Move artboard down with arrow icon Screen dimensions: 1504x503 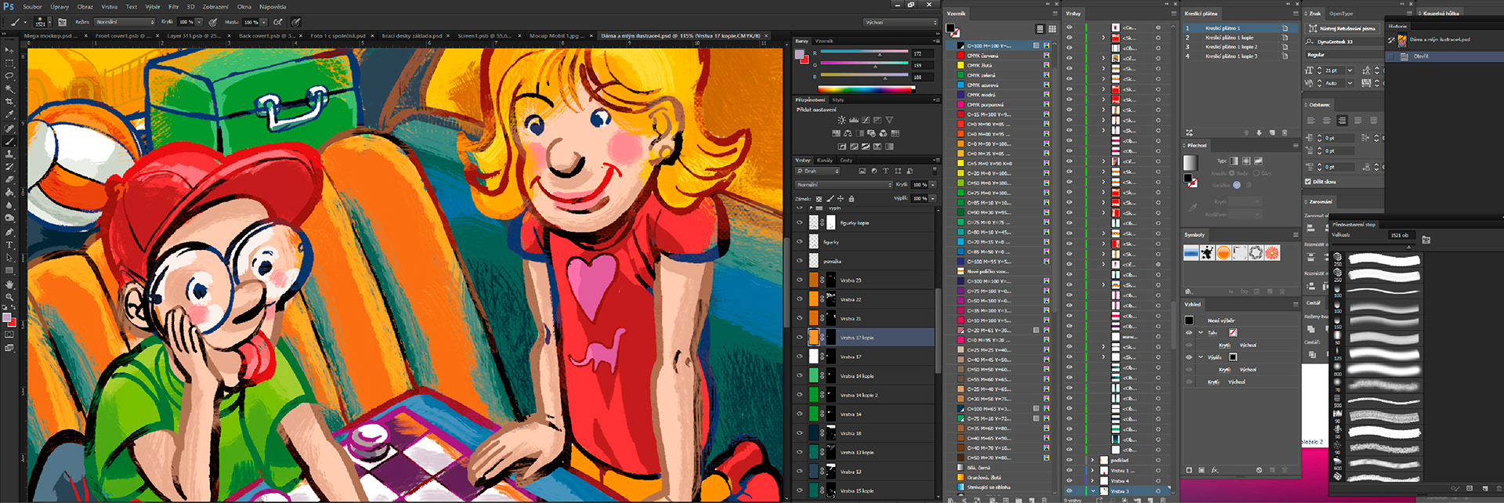(1260, 132)
